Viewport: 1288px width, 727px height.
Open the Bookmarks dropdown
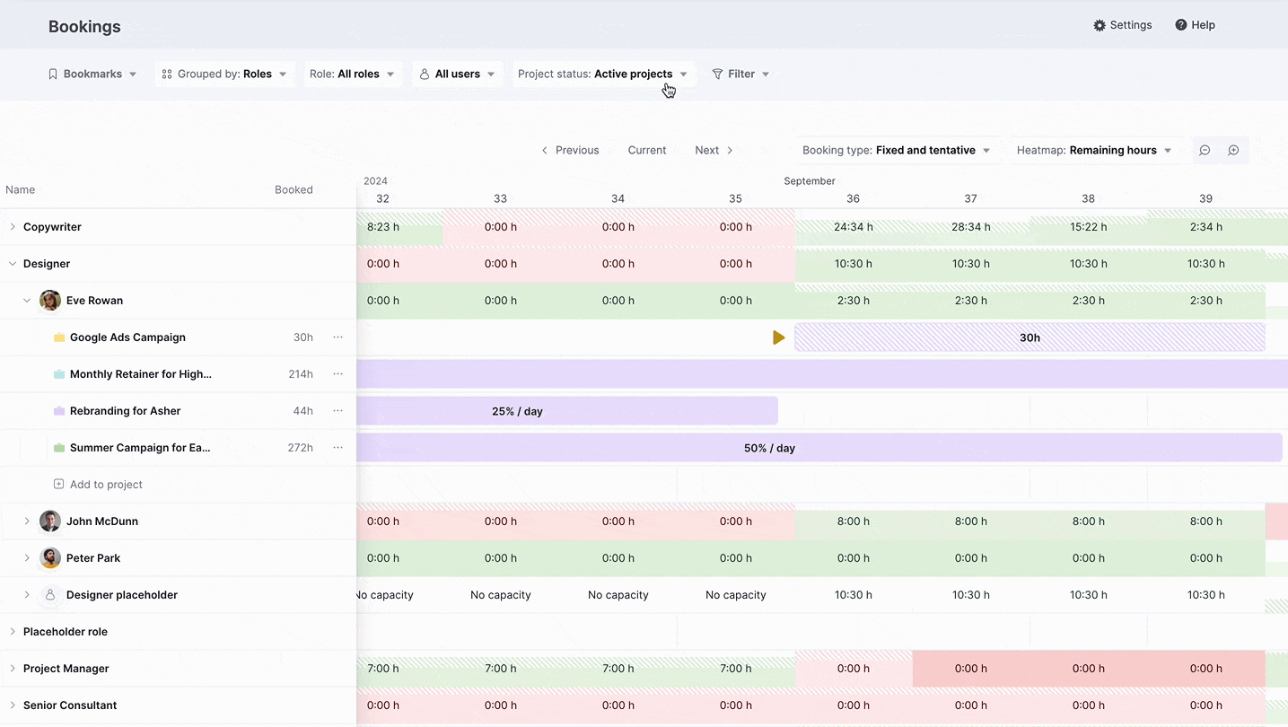92,74
